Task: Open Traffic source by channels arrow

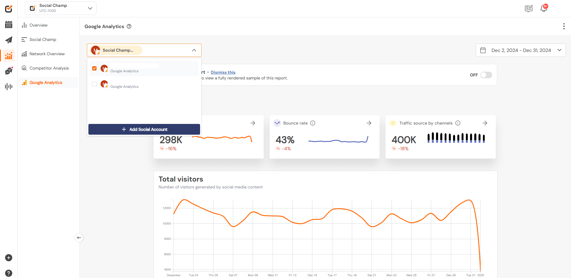Action: coord(485,123)
